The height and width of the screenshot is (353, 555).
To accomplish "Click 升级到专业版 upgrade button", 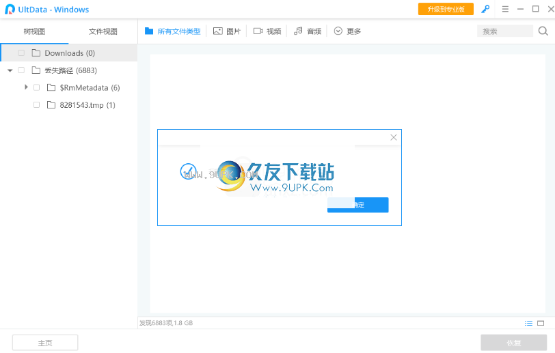I will click(x=446, y=9).
